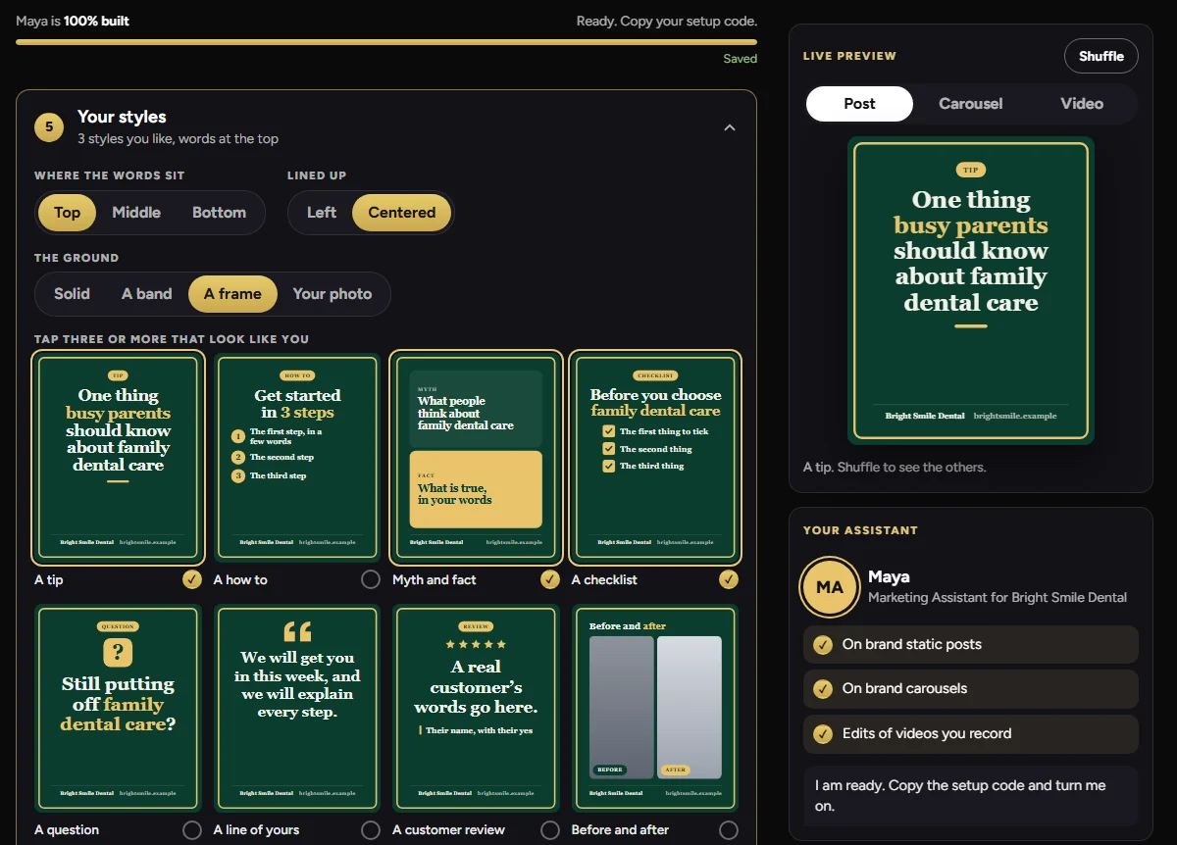Uncheck the Myth and fact checkmark
The image size is (1177, 845).
550,579
